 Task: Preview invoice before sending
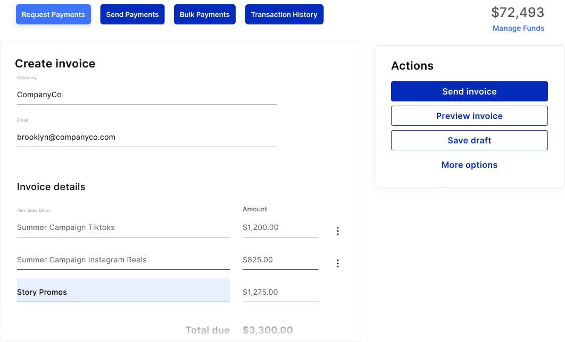point(469,116)
